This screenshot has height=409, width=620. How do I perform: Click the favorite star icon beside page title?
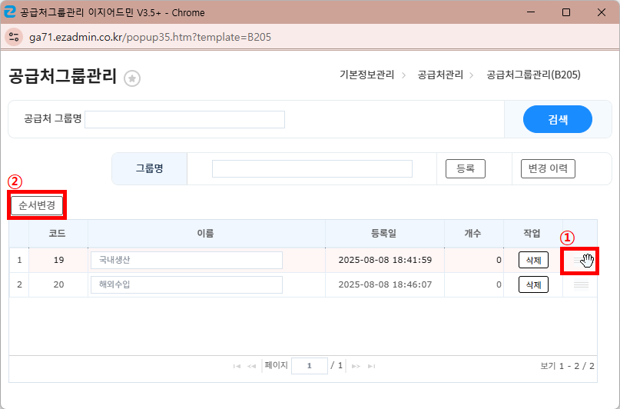coord(132,78)
